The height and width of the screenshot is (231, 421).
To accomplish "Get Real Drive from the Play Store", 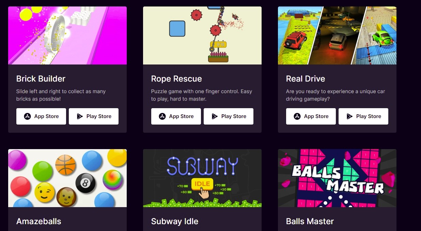I will (x=363, y=116).
